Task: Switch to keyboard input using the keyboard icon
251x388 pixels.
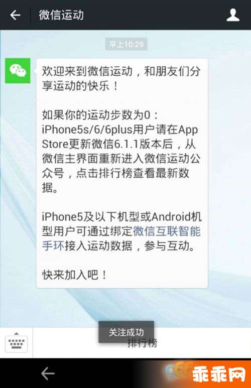Action: [17, 343]
